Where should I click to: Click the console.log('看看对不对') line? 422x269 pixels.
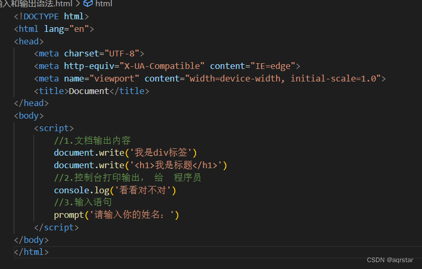pyautogui.click(x=115, y=190)
